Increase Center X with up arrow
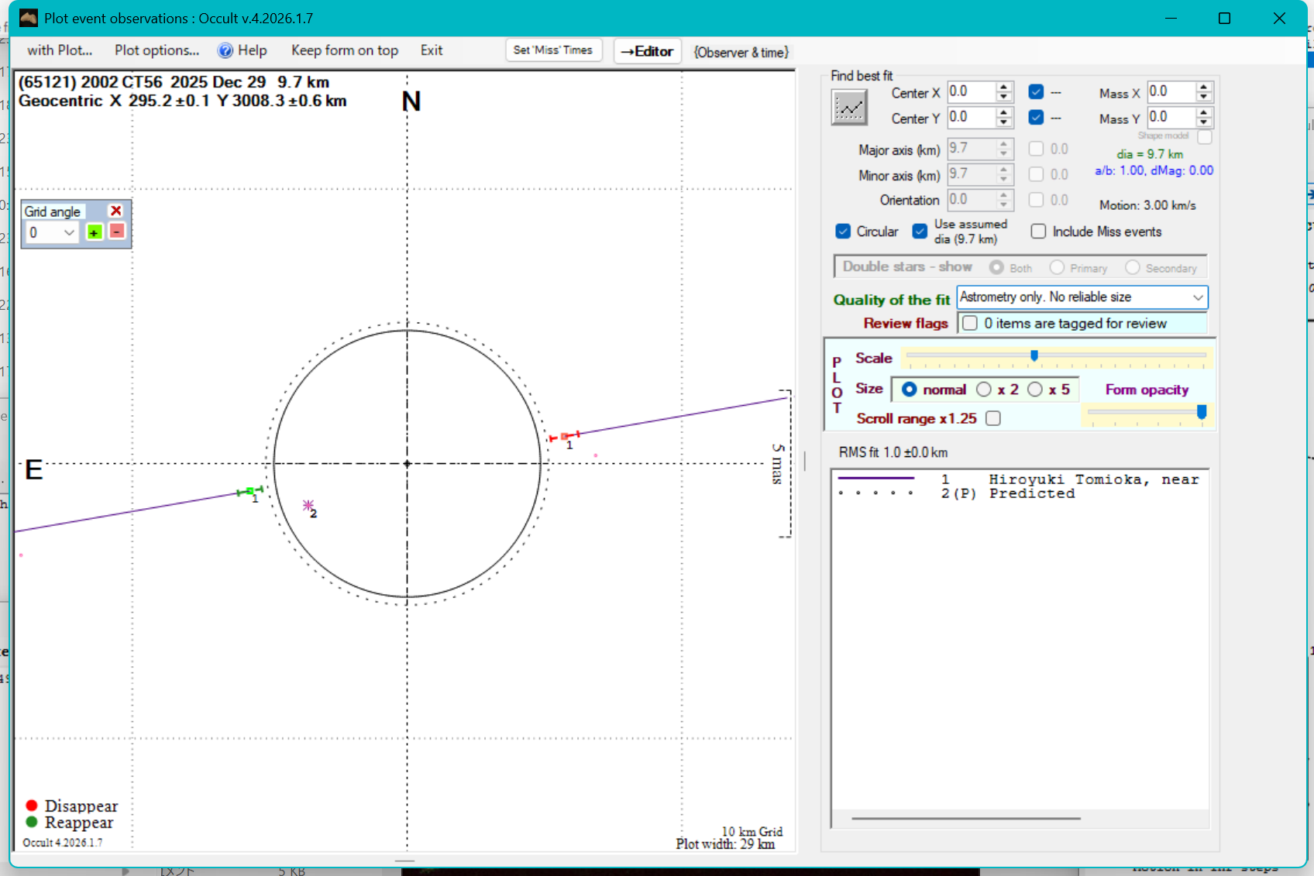Viewport: 1314px width, 876px height. click(1004, 88)
